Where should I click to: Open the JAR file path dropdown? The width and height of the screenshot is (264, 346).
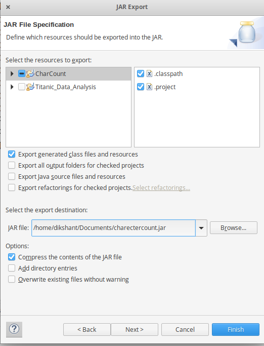coord(201,228)
